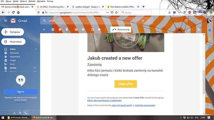Viewport: 214px width, 120px height.
Task: Report spam using the exclamation icon
Action: (60, 29)
